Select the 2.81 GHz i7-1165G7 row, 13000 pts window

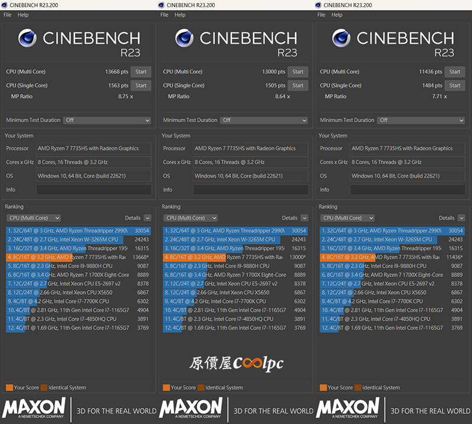(x=235, y=310)
